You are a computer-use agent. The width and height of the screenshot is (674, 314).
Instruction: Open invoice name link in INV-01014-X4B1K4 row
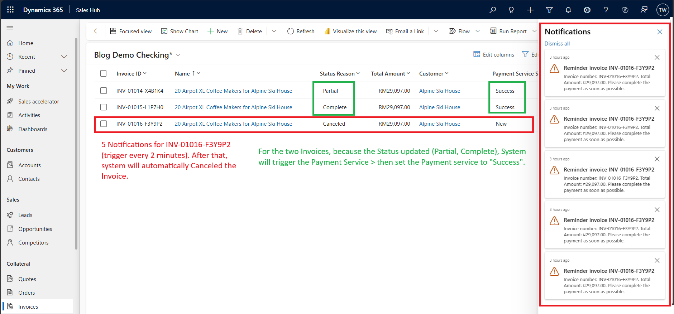click(x=233, y=91)
